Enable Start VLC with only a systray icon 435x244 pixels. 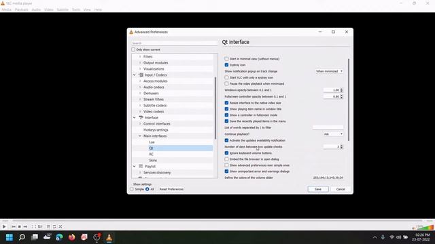(x=226, y=78)
